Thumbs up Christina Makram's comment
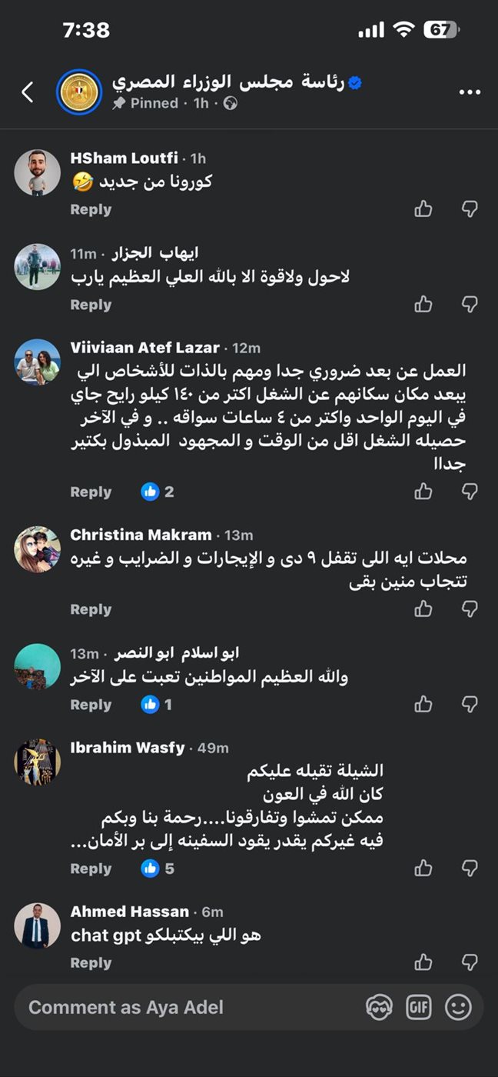The width and height of the screenshot is (498, 1077). coord(423,609)
